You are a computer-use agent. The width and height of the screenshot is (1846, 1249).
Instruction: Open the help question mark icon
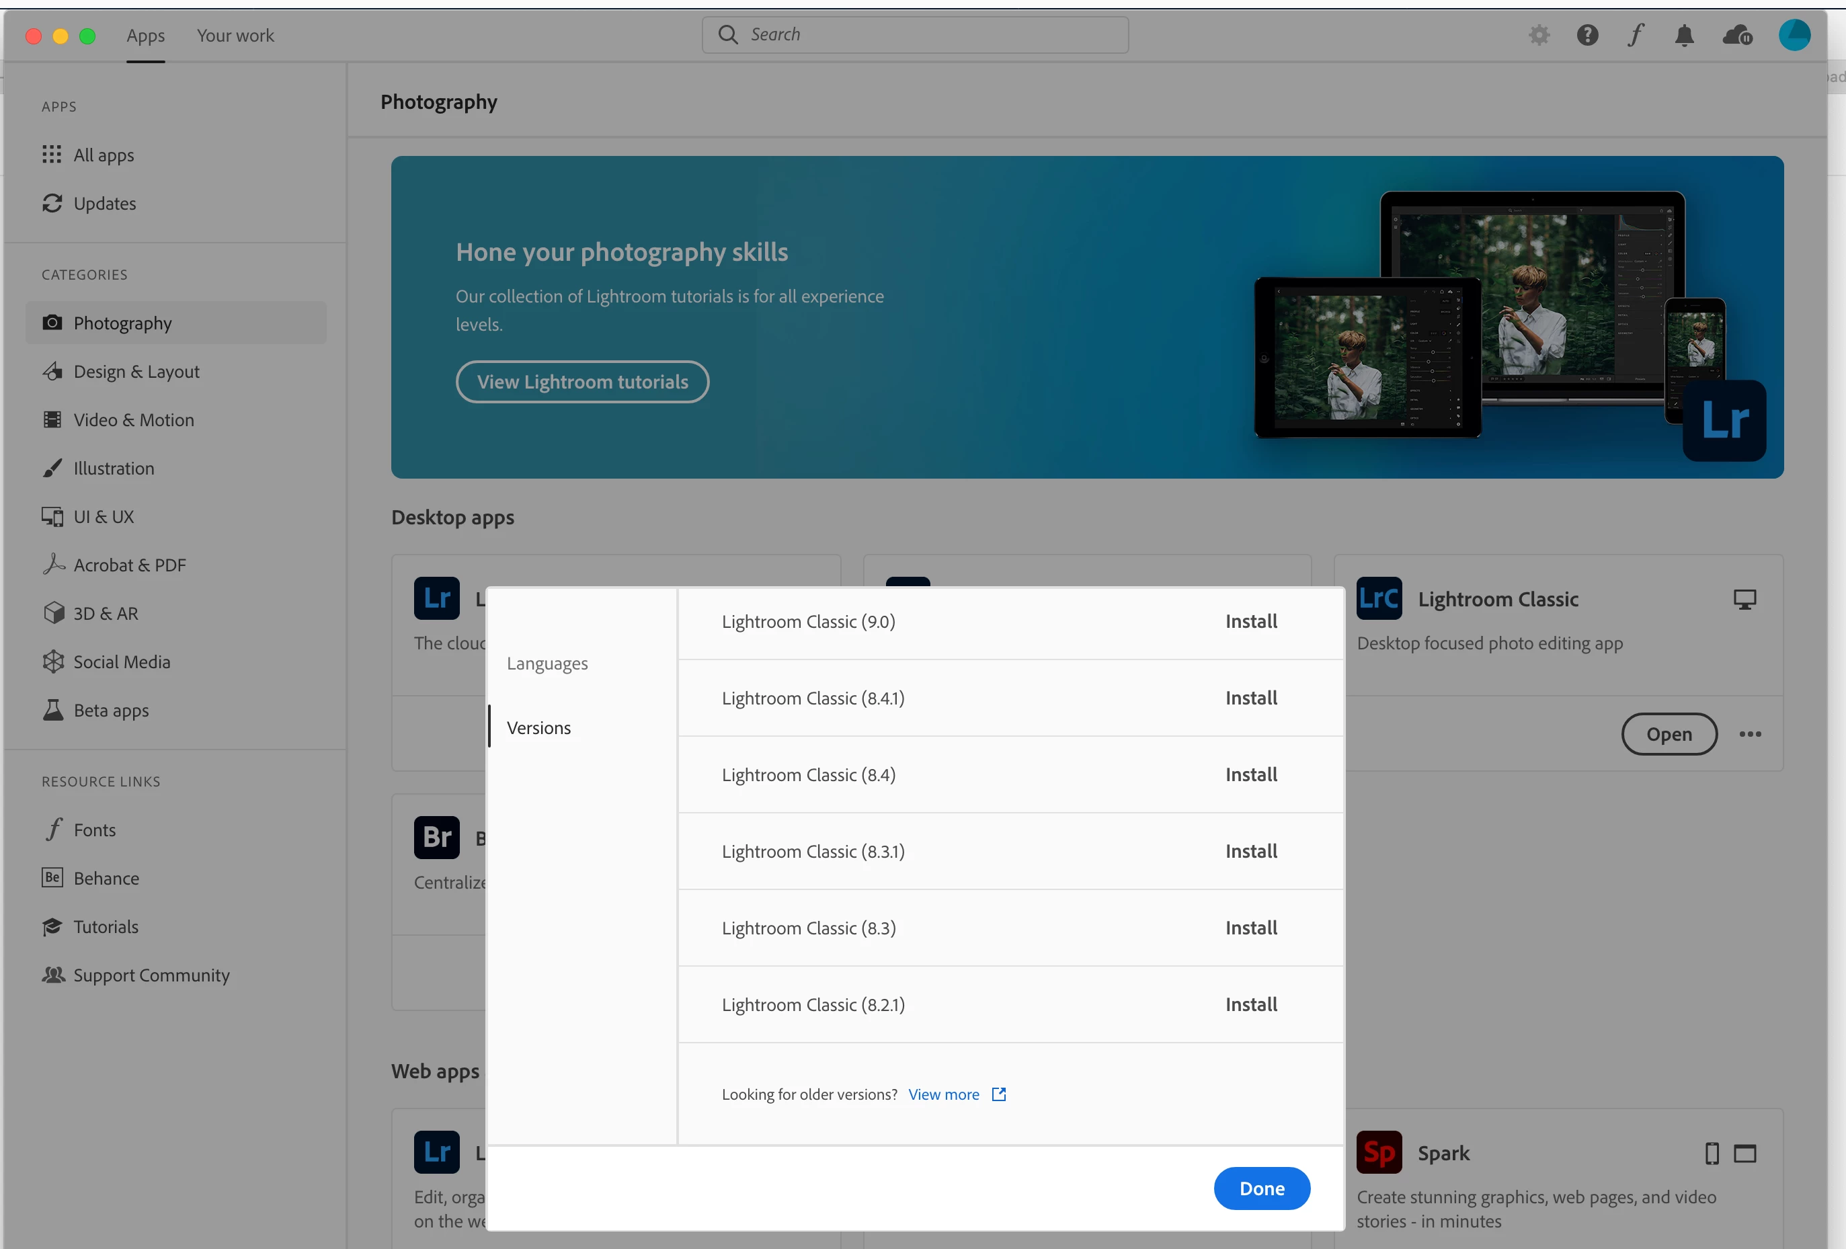(x=1587, y=35)
